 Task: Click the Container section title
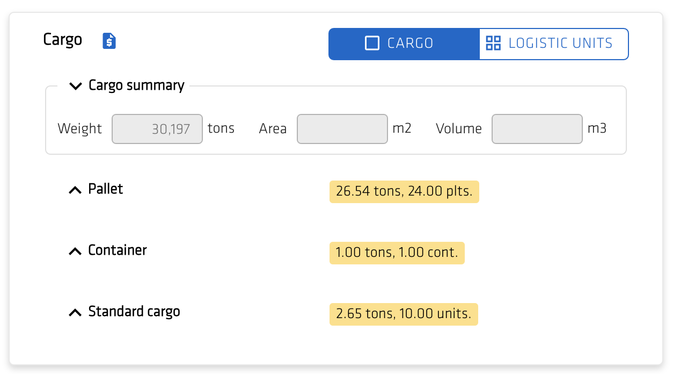[118, 250]
